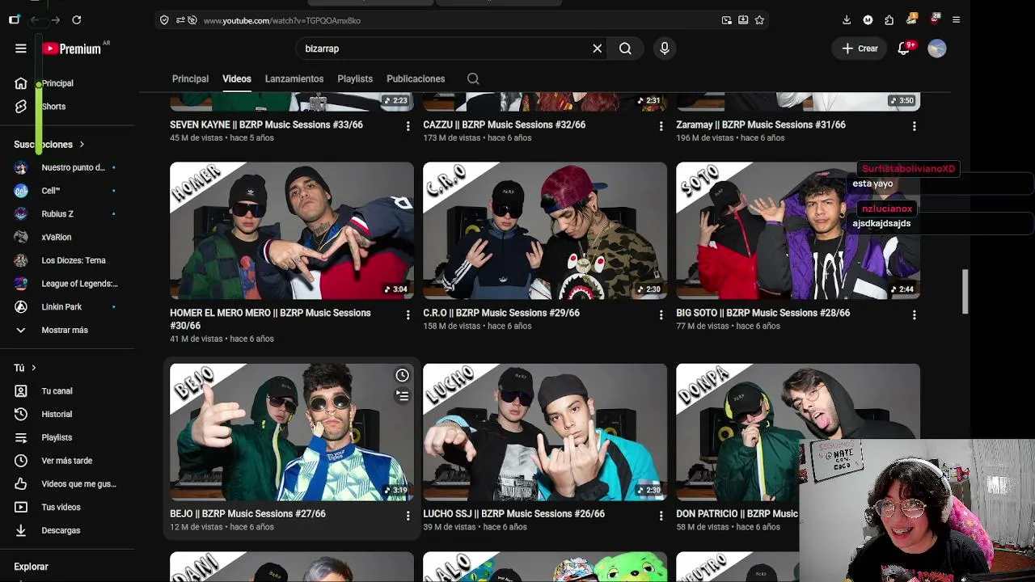This screenshot has width=1035, height=582.
Task: Open Tus videos in the sidebar
Action: click(61, 507)
